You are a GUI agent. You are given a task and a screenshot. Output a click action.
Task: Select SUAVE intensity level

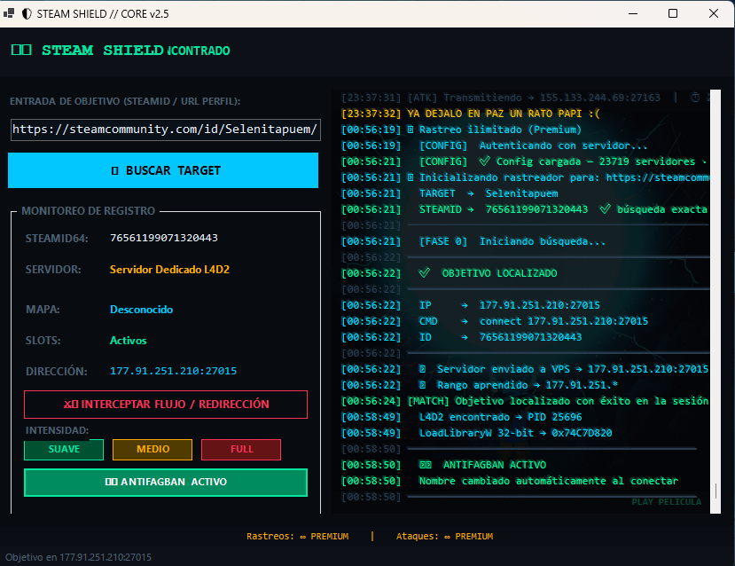pyautogui.click(x=64, y=449)
